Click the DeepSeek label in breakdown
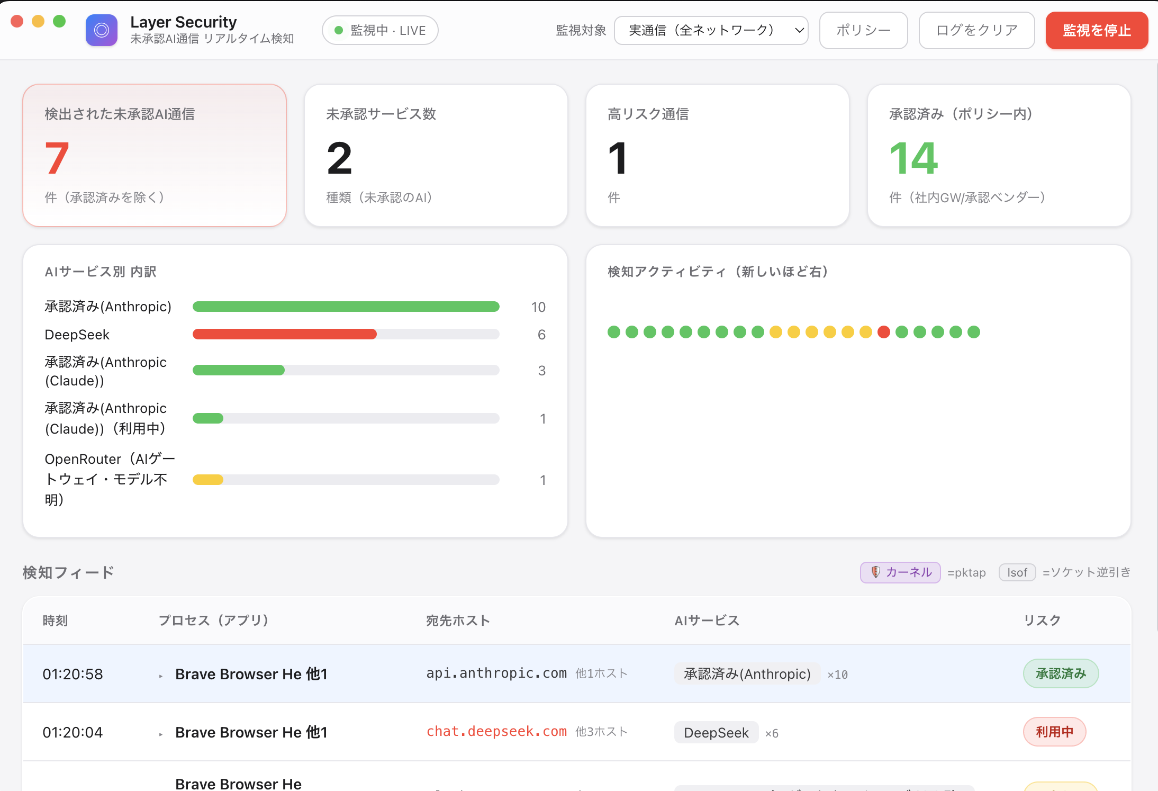The image size is (1158, 791). click(77, 335)
